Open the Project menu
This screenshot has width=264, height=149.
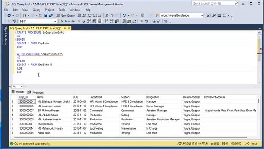pos(49,10)
